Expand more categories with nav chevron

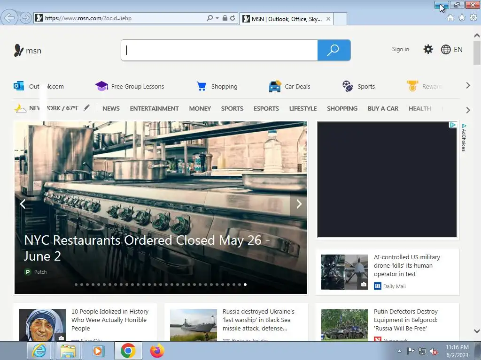point(468,110)
